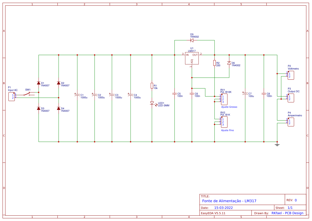Screen dimensions: 312x221
Task: Select the RV1 Pot. B10K Ajuste Grosso
Action: point(224,99)
